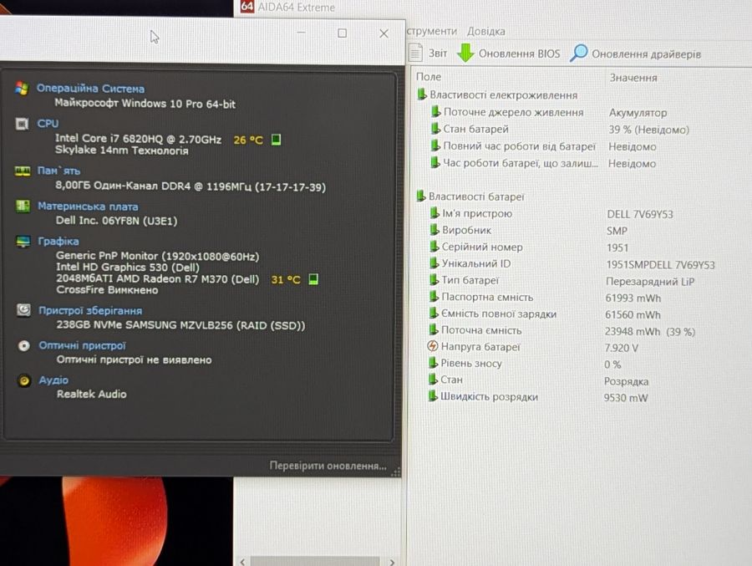The height and width of the screenshot is (566, 752).
Task: Click the disc icon beside Оптичні пристрої
Action: click(x=23, y=345)
